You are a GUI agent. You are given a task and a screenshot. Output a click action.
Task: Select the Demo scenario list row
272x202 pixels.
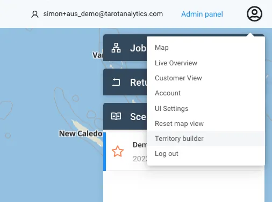pos(125,152)
